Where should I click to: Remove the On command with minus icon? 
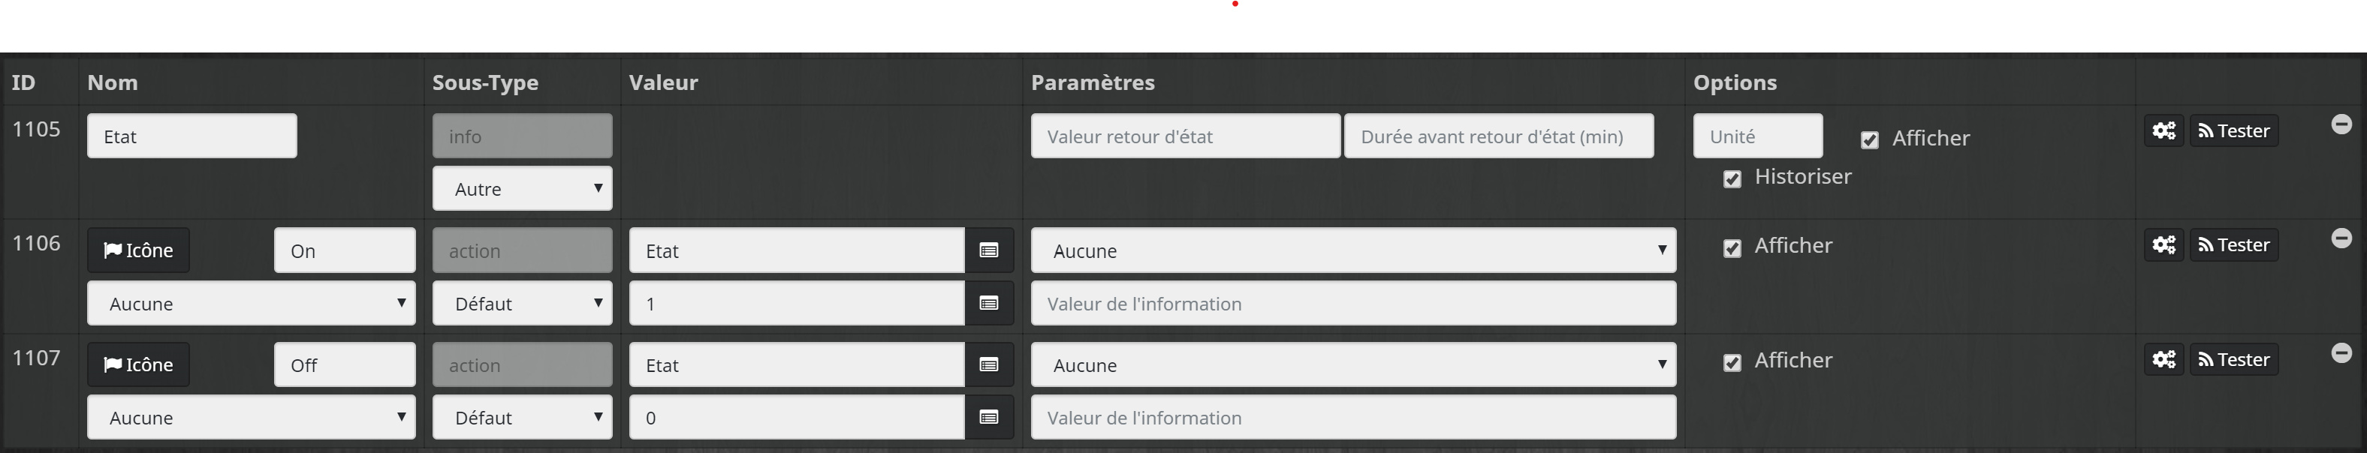2341,238
